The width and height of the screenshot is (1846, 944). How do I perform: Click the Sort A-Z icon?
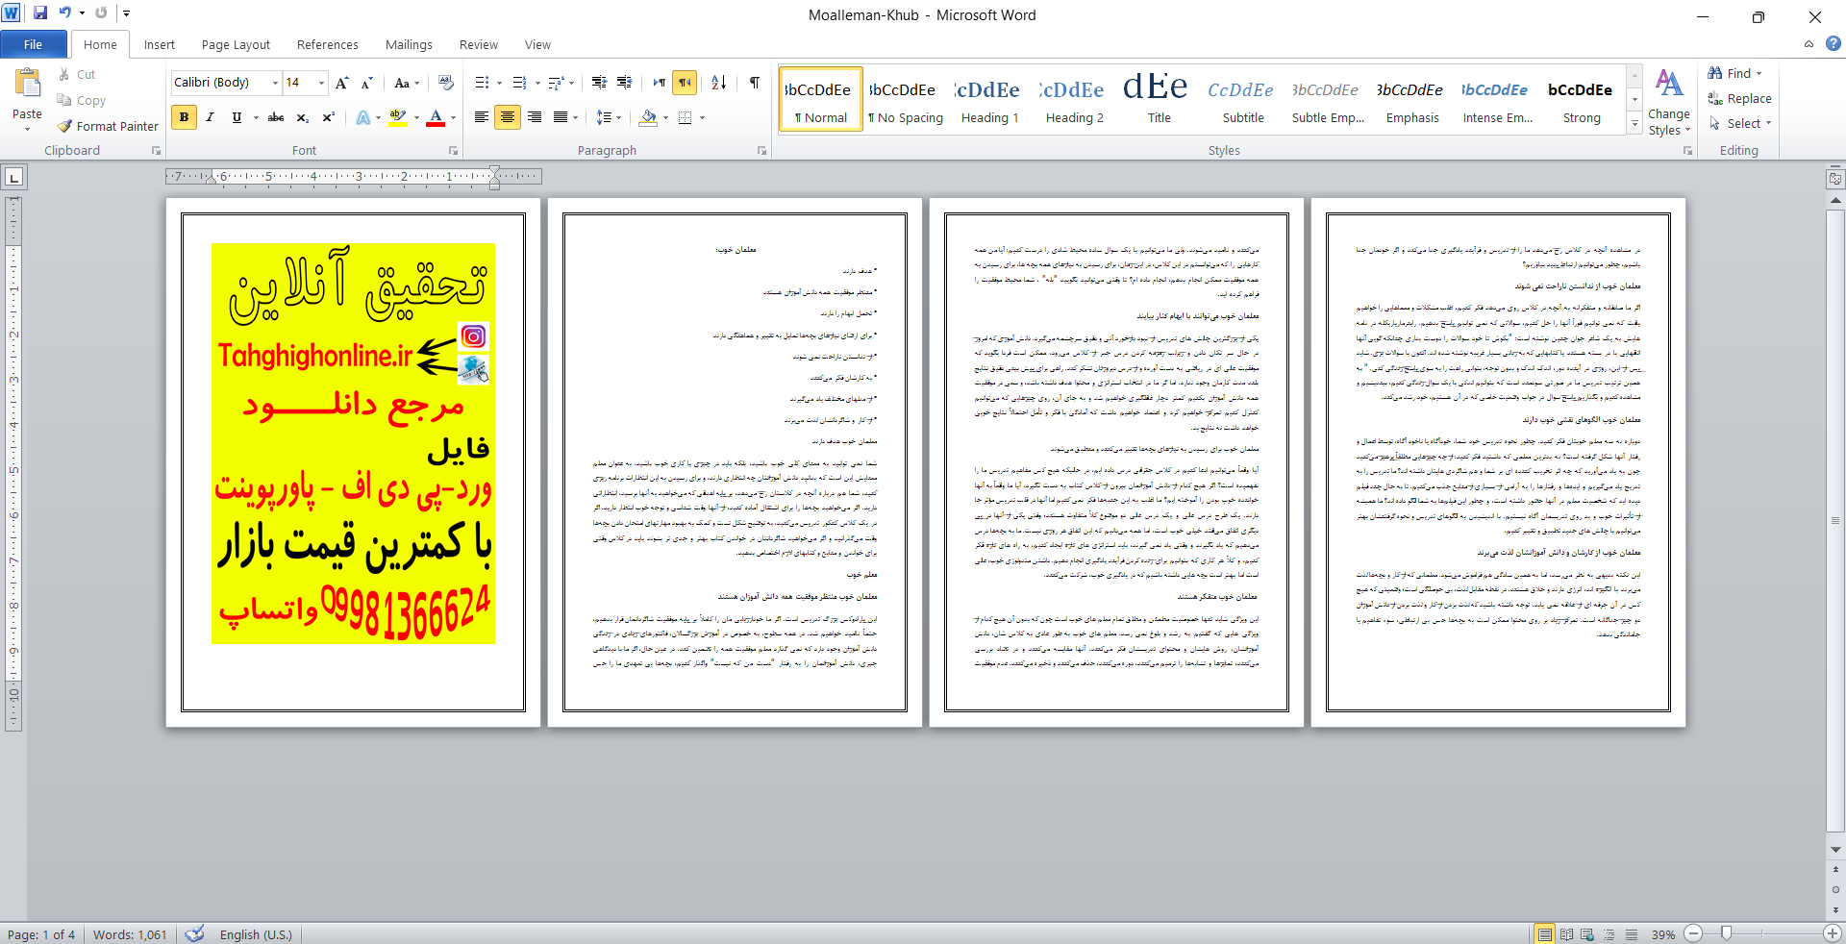[719, 83]
